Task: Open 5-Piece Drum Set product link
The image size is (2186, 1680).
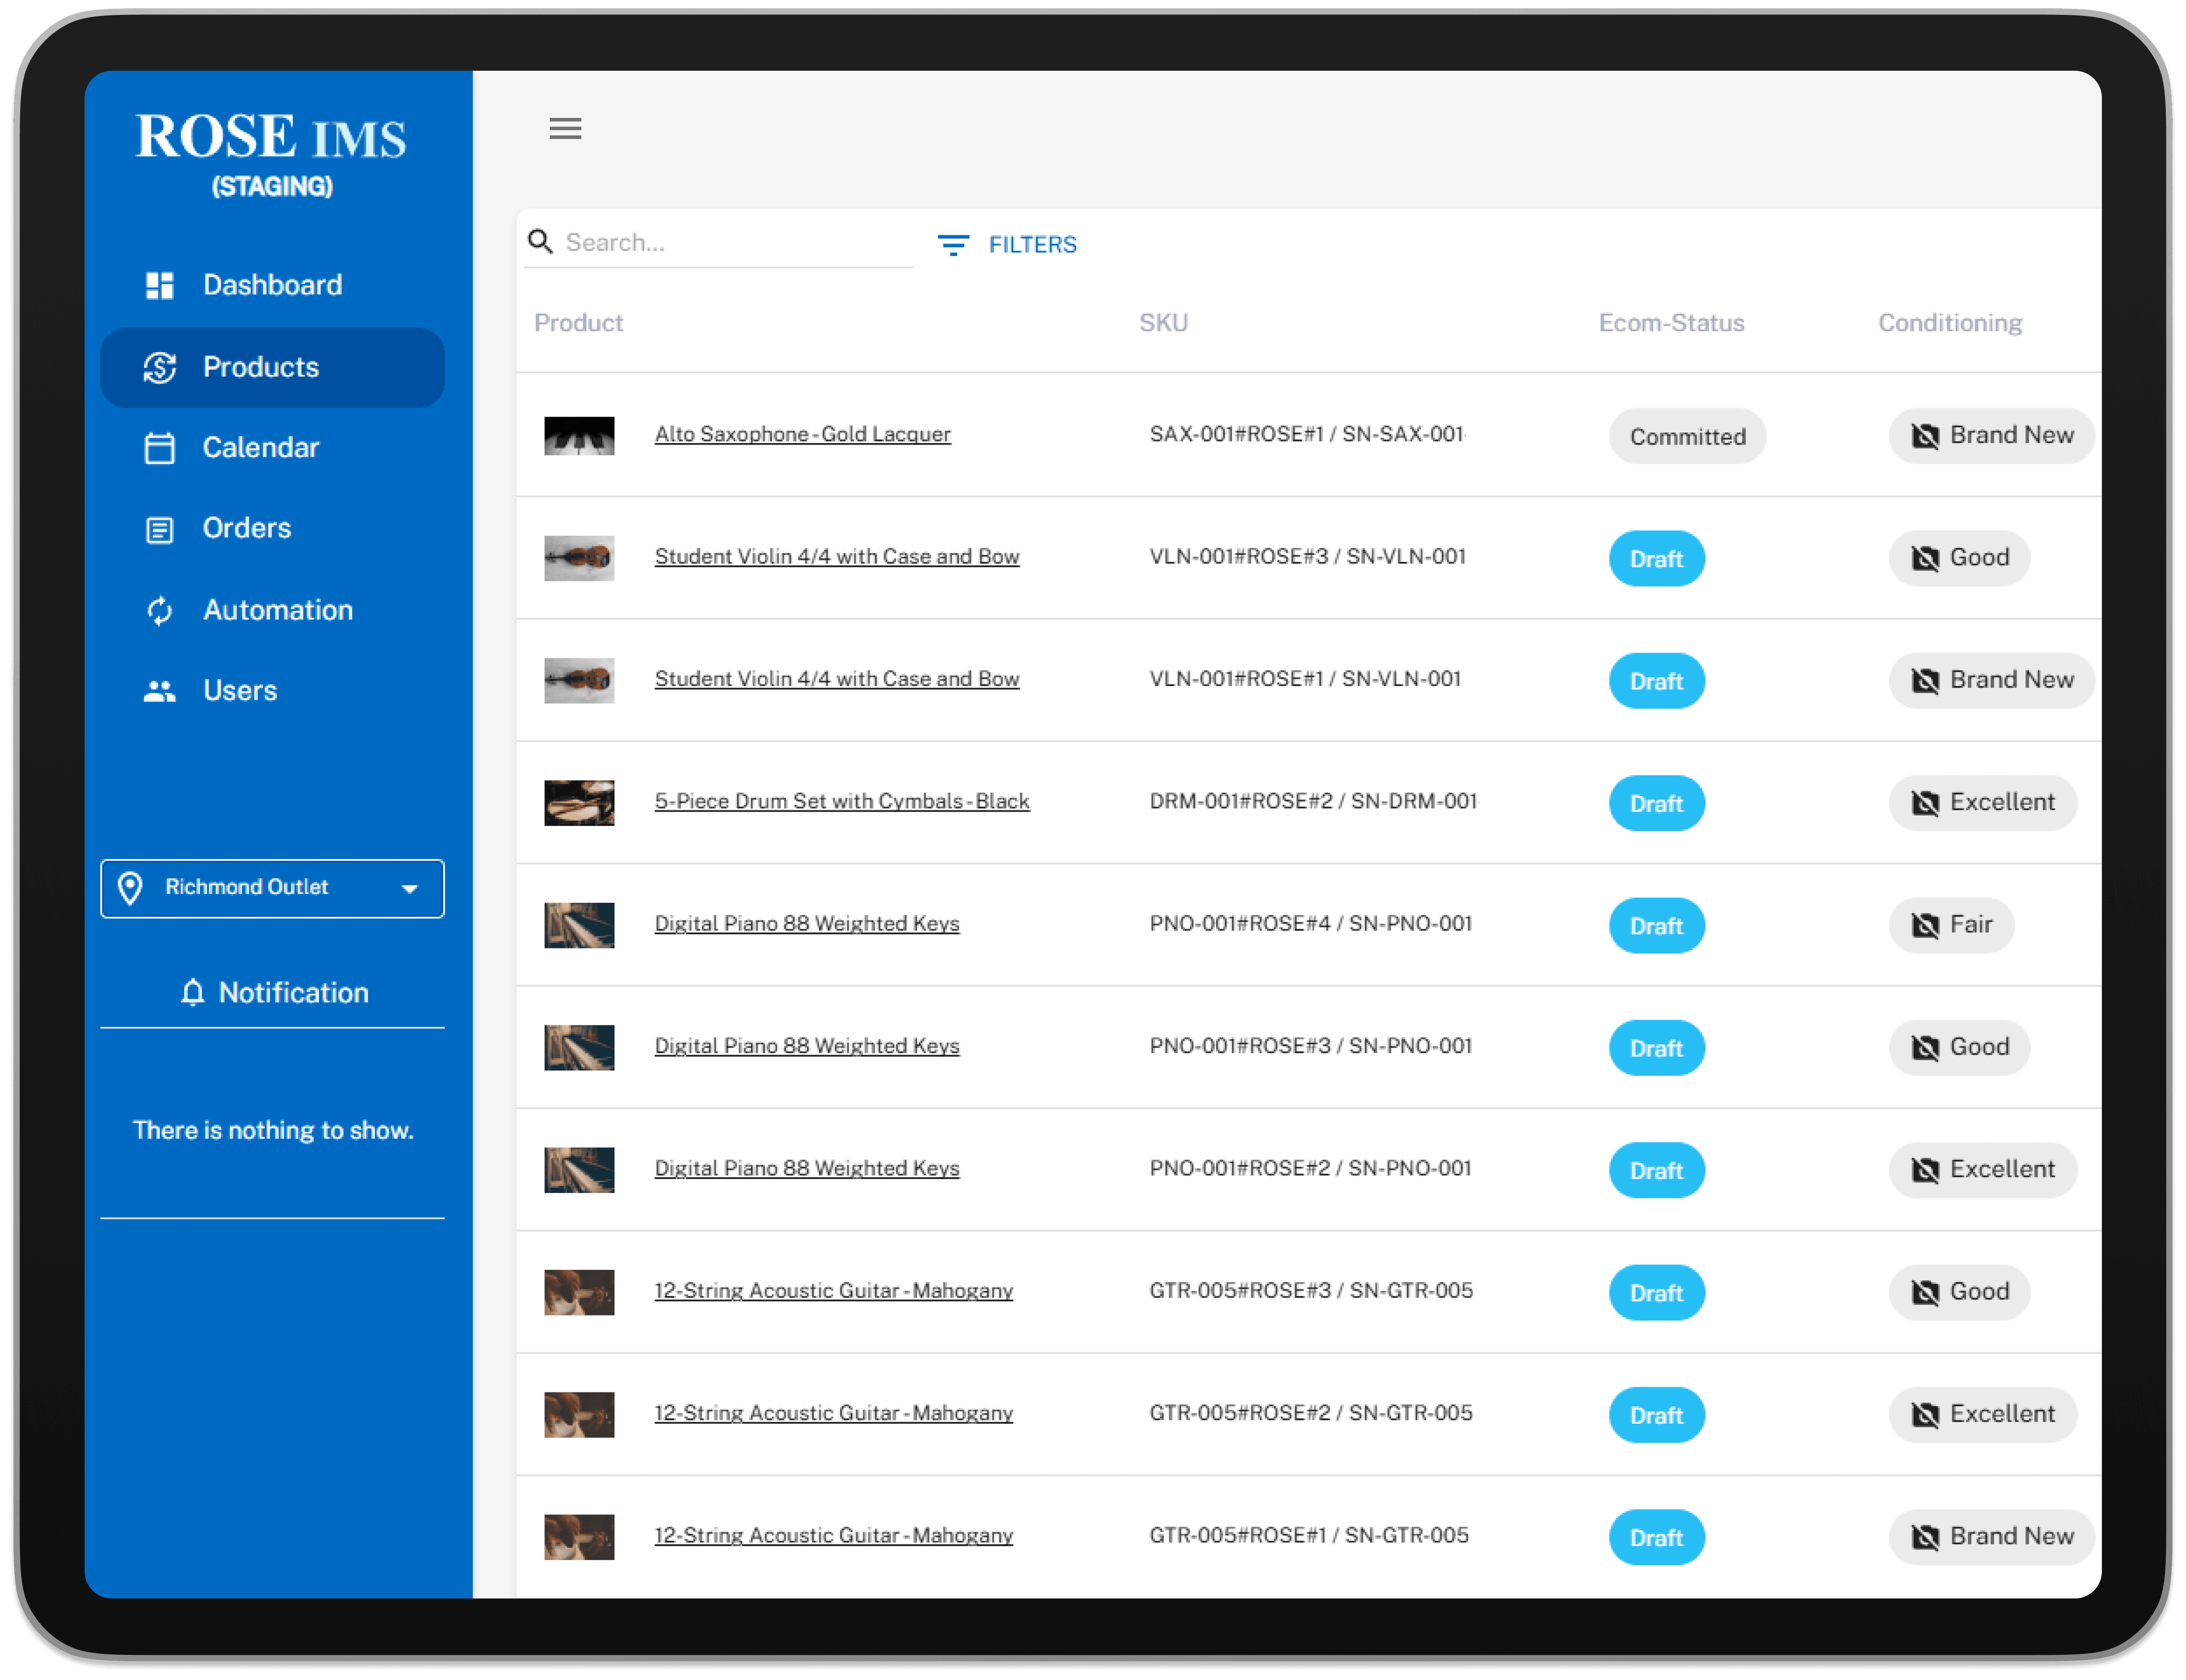Action: click(x=841, y=801)
